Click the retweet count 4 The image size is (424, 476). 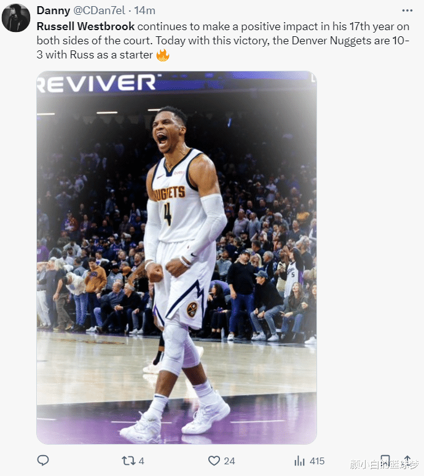(141, 461)
